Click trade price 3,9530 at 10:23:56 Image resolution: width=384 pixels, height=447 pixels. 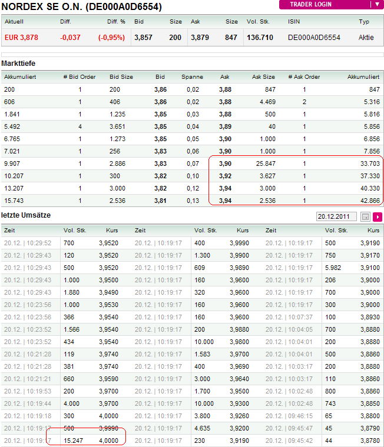(x=108, y=305)
